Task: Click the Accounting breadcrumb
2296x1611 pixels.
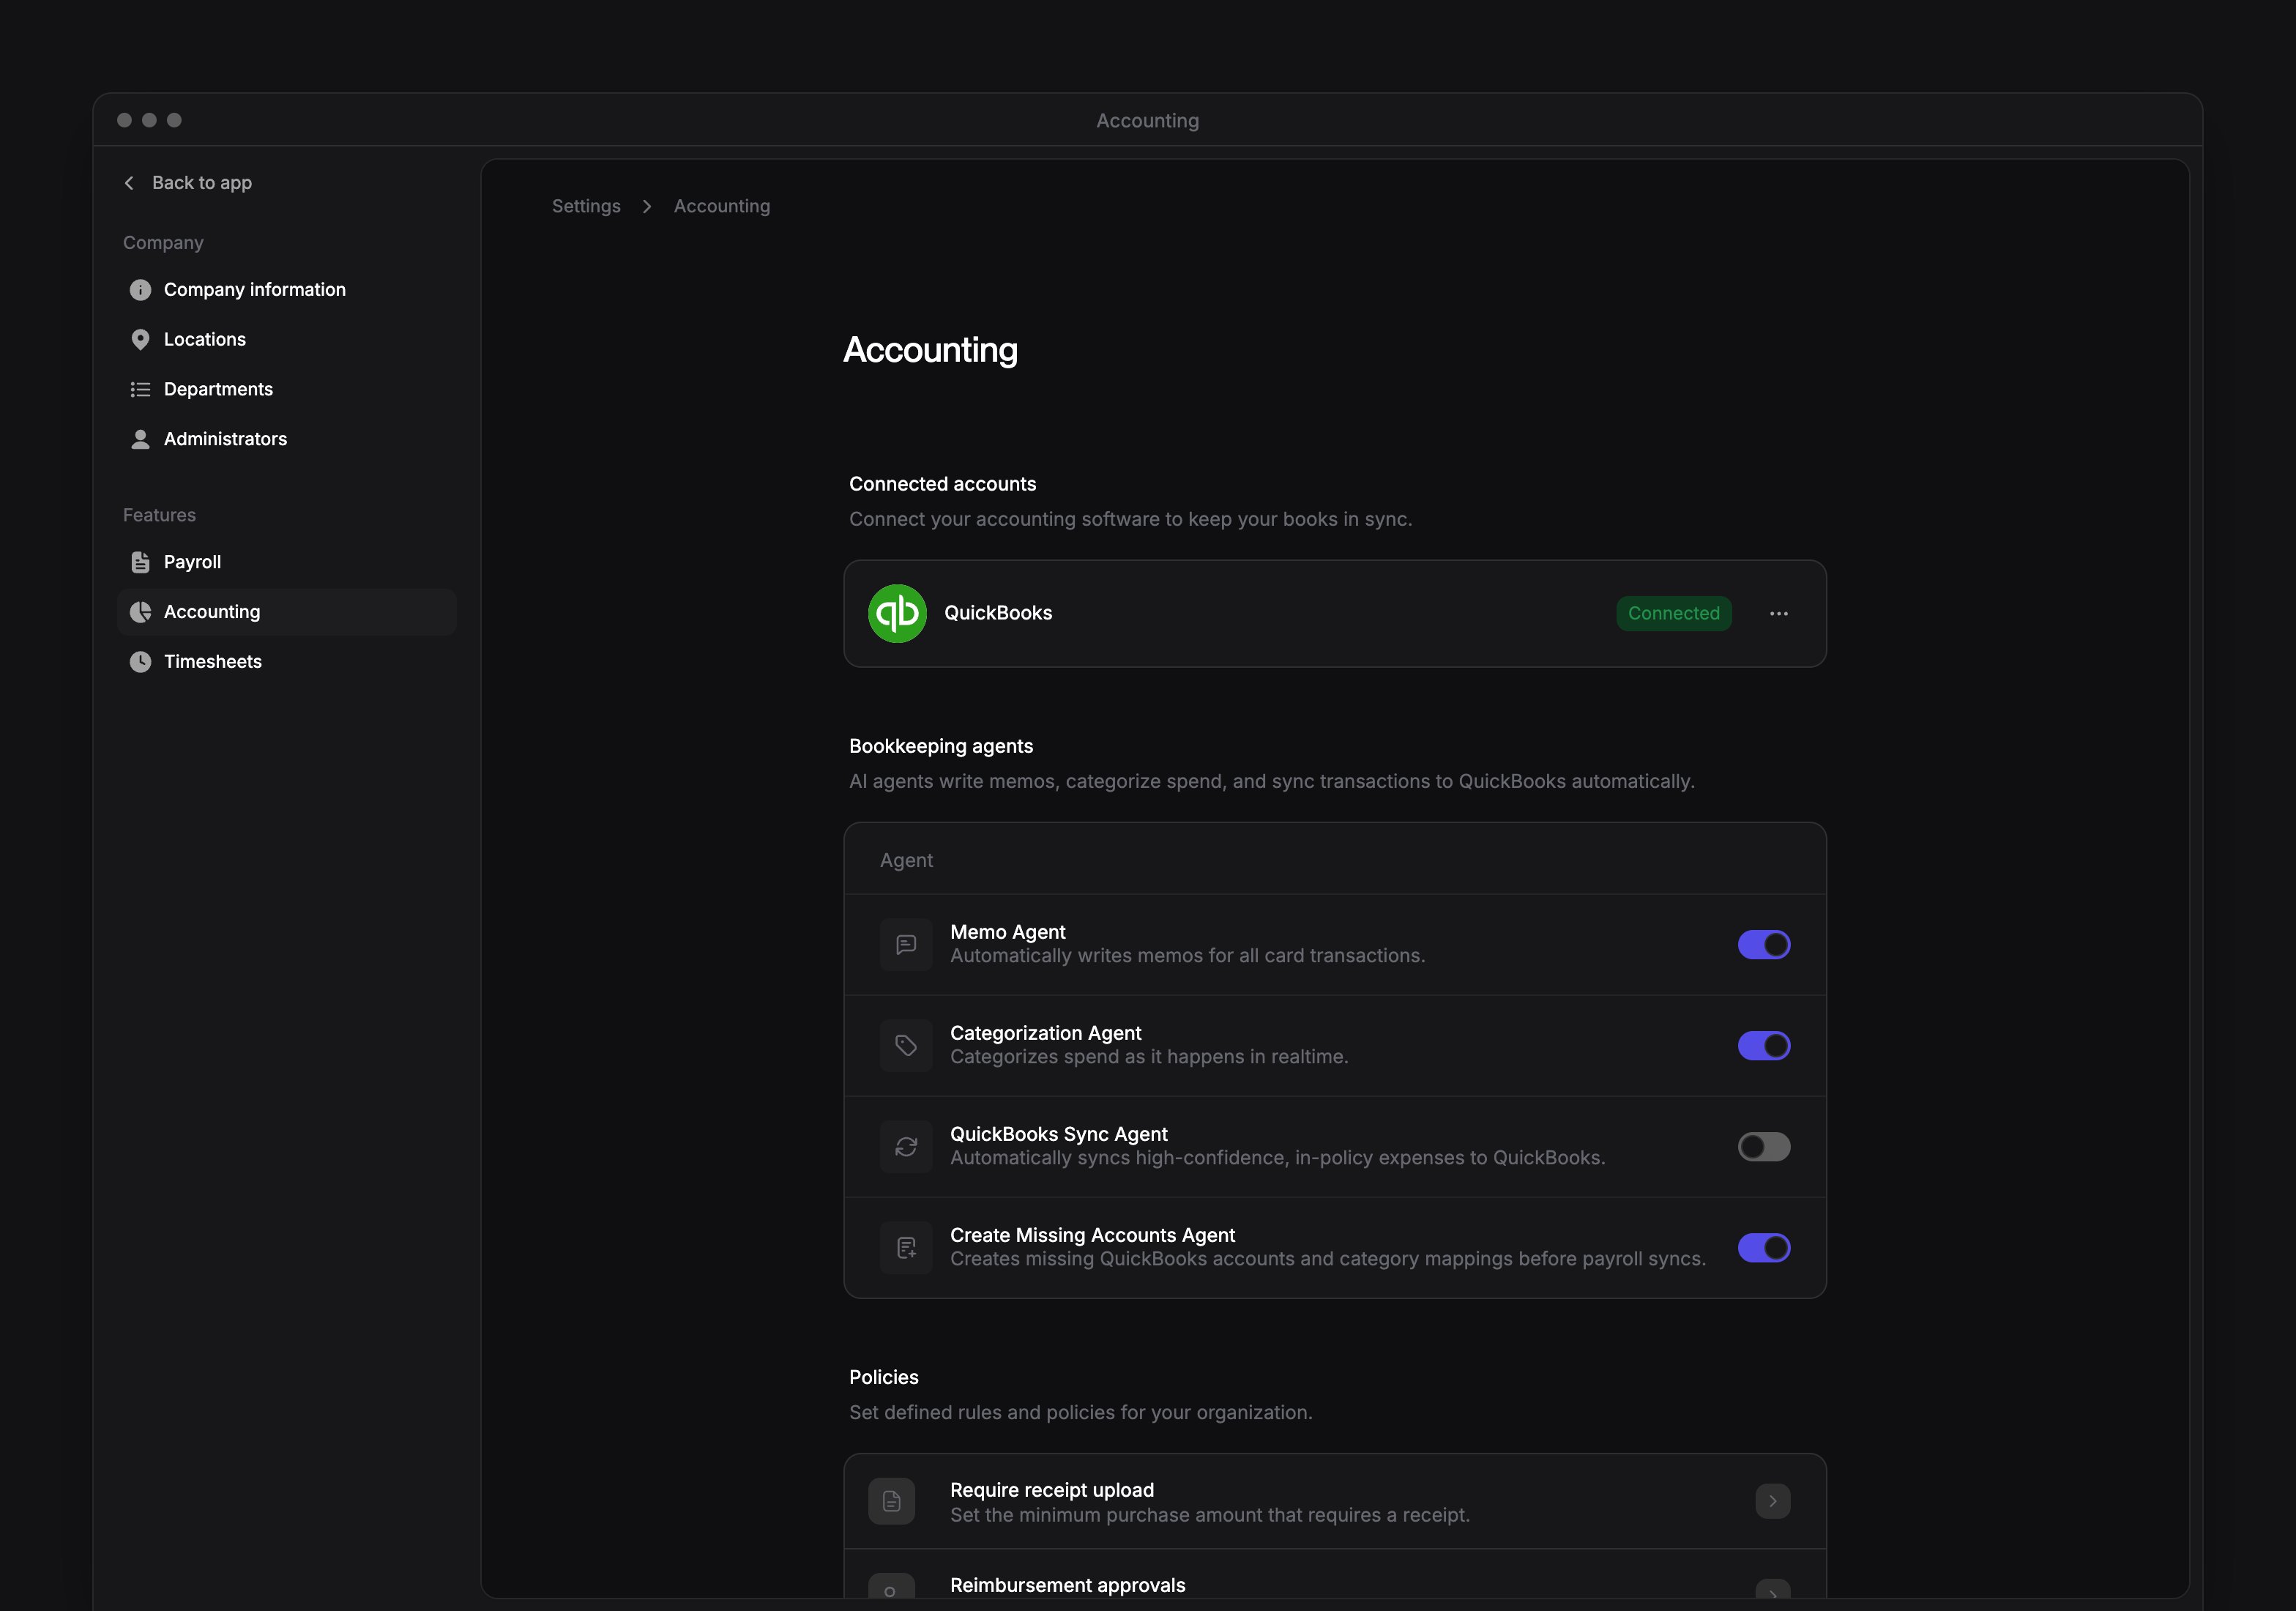Action: click(x=721, y=206)
